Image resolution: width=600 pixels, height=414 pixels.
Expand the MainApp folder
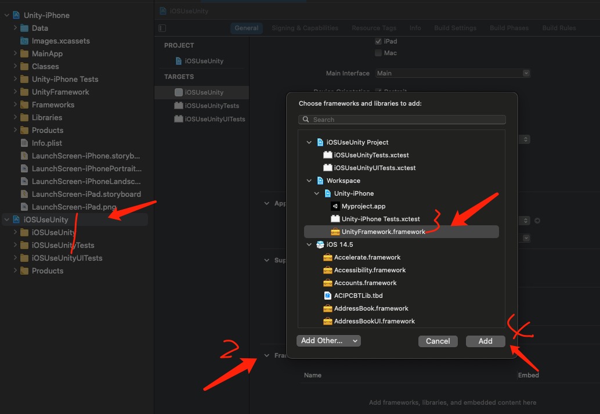pyautogui.click(x=15, y=53)
